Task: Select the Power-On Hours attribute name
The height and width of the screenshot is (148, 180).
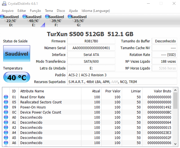Action: point(33,107)
